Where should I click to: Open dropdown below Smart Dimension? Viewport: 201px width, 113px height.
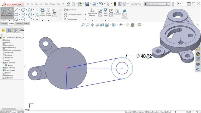[x=10, y=20]
